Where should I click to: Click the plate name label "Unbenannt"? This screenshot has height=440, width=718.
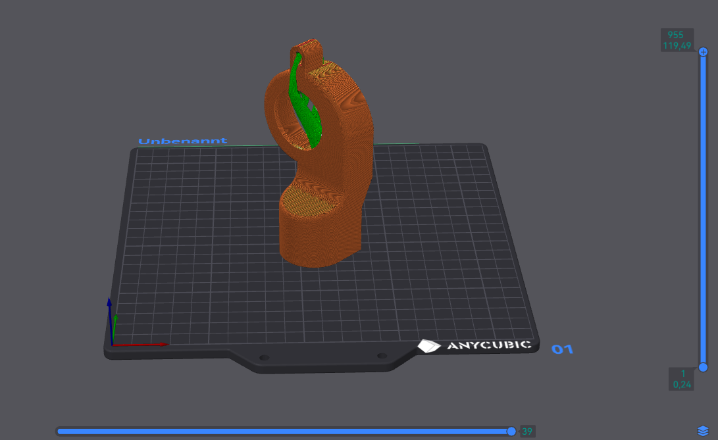pyautogui.click(x=183, y=141)
